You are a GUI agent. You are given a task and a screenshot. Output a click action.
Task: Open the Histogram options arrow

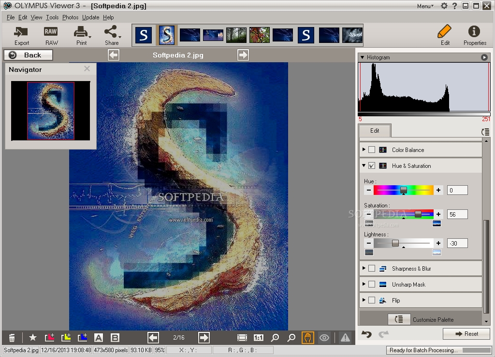pos(484,57)
